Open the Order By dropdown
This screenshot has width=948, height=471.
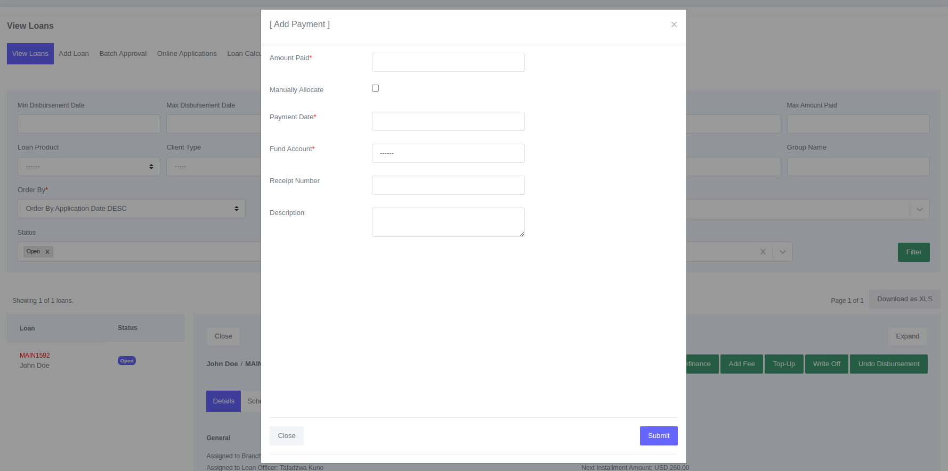(x=131, y=209)
